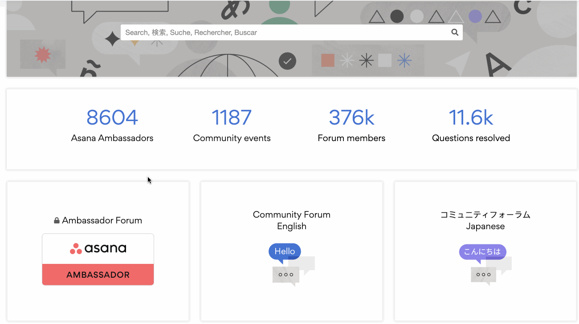Click the Questions resolved label
The image size is (579, 324).
click(x=471, y=138)
